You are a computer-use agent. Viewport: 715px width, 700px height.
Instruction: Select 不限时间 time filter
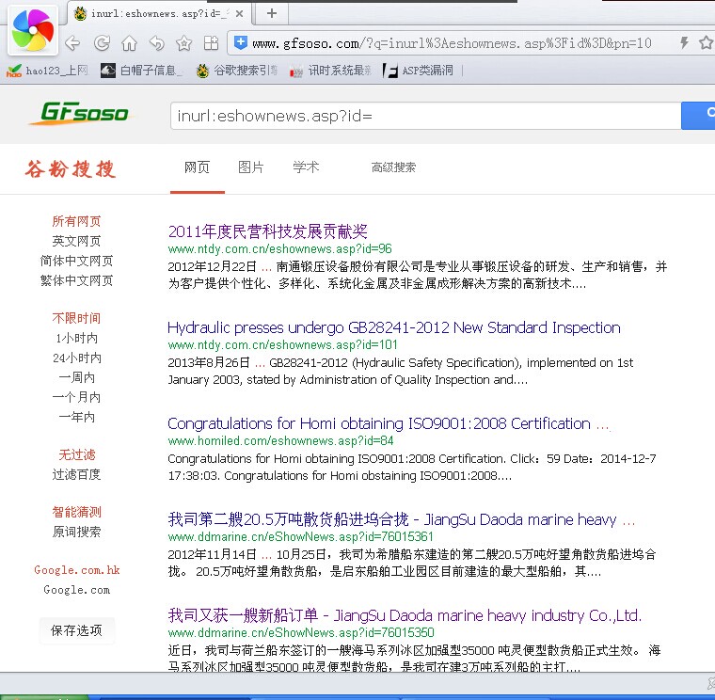pos(76,318)
